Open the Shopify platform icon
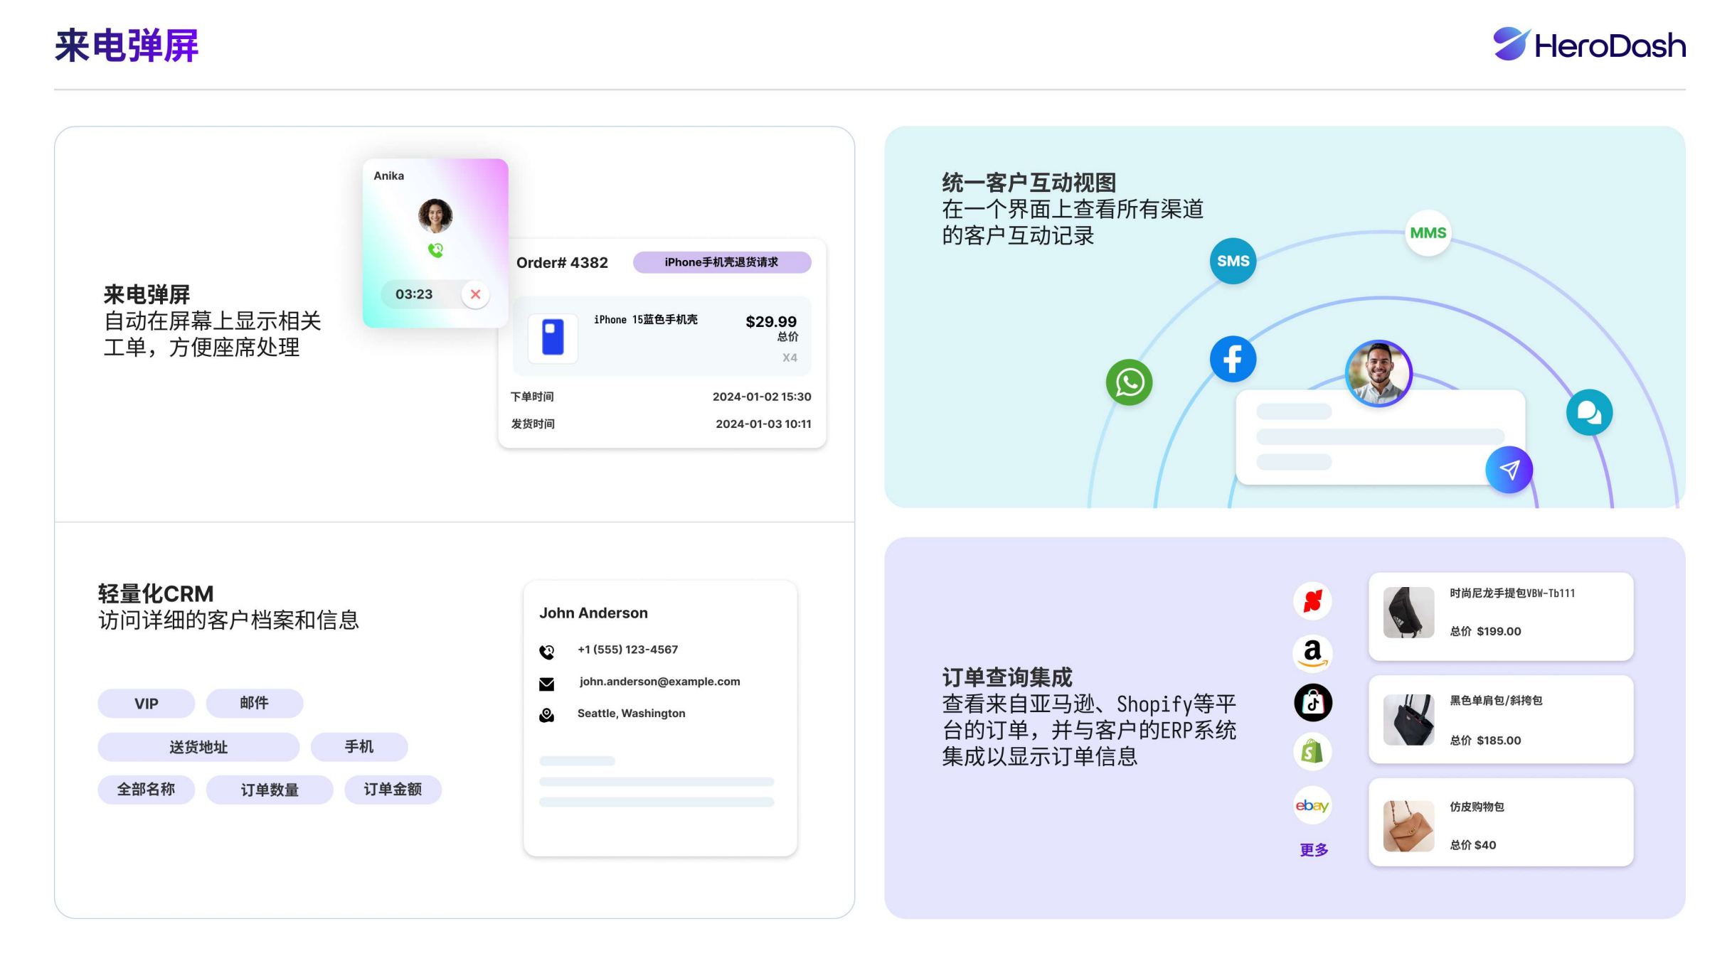This screenshot has height=968, width=1732. 1312,752
